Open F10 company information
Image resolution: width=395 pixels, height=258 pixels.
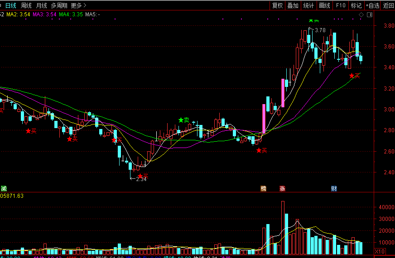340,5
